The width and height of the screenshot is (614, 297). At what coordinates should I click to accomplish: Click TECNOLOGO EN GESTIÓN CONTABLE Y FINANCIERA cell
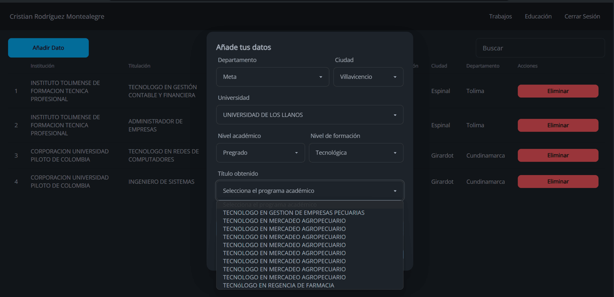(163, 91)
